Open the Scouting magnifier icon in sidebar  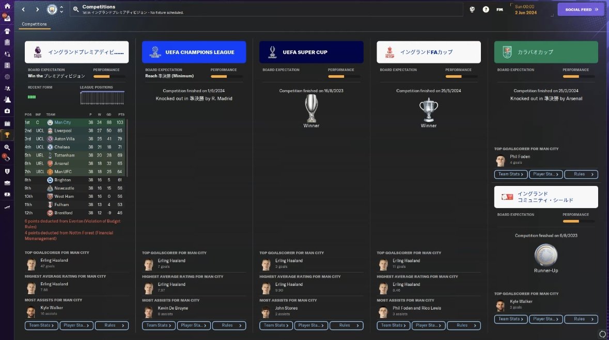coord(7,147)
